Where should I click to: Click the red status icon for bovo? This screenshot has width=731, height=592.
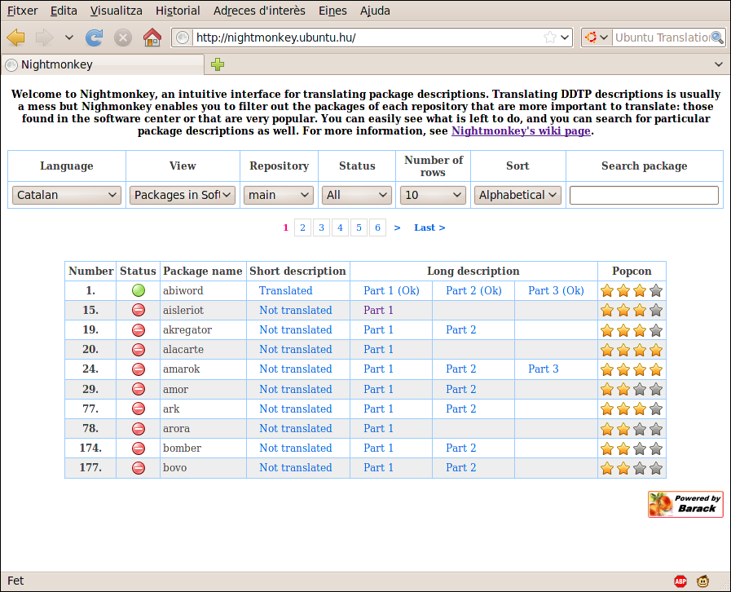[139, 468]
